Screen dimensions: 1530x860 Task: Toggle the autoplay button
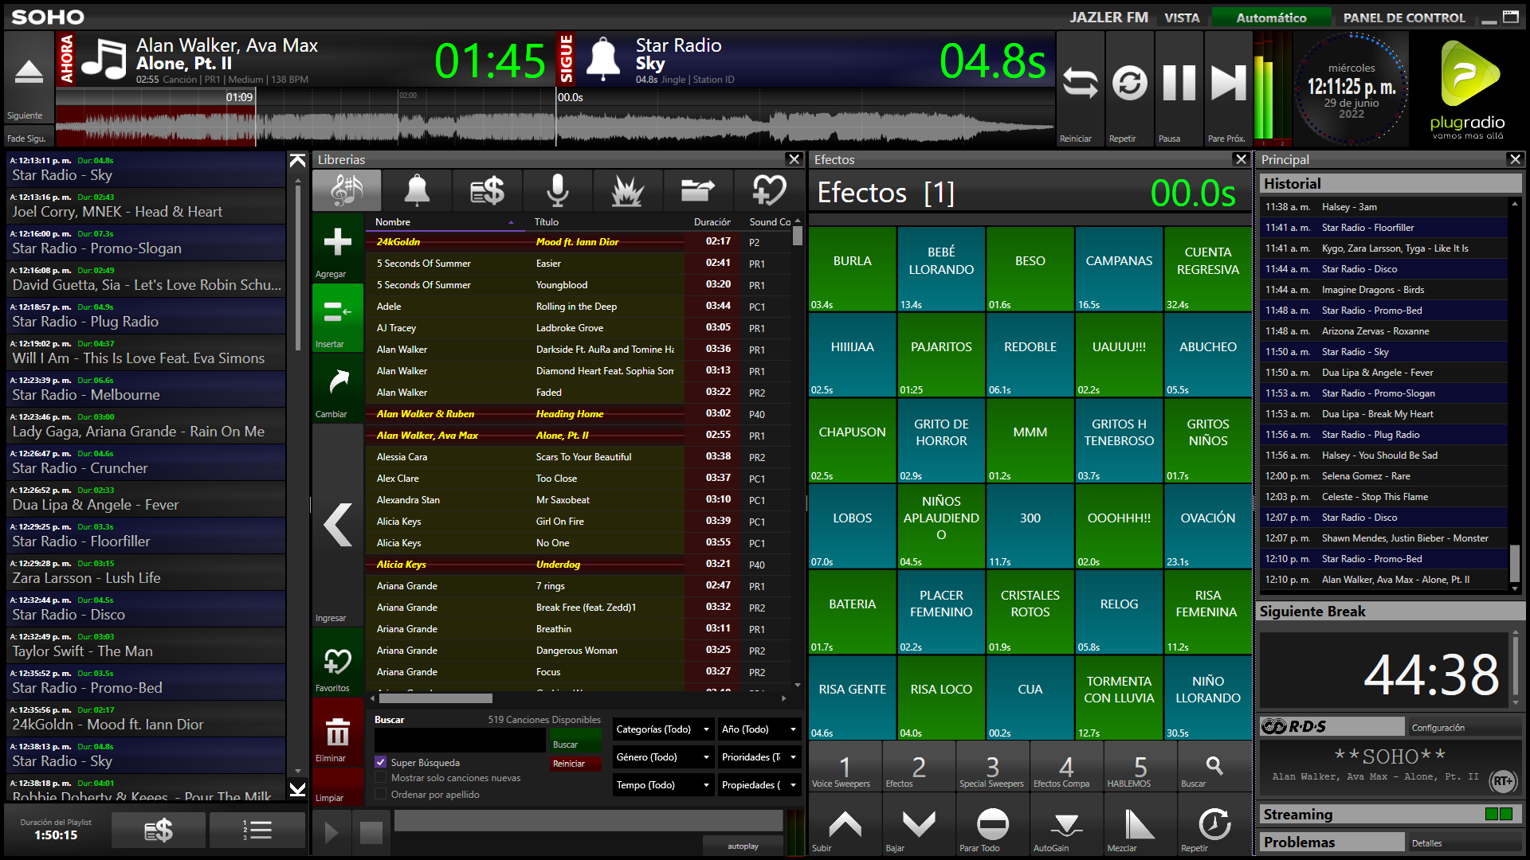pyautogui.click(x=743, y=846)
